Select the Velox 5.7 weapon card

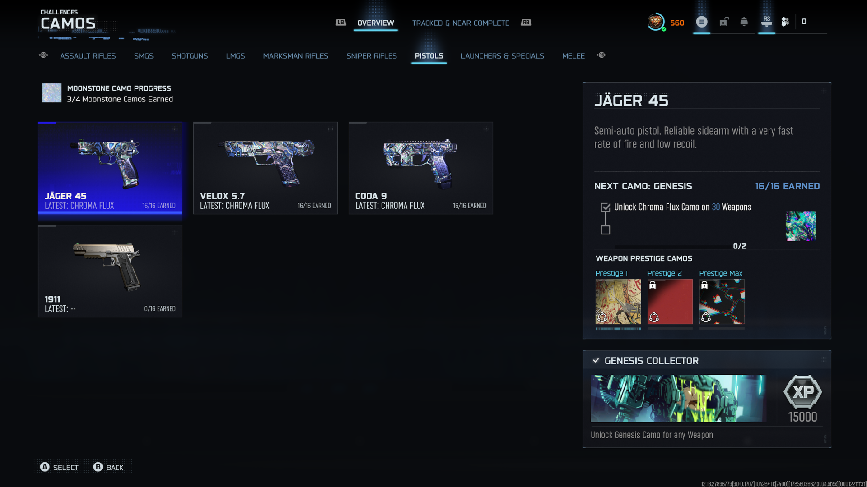point(266,168)
